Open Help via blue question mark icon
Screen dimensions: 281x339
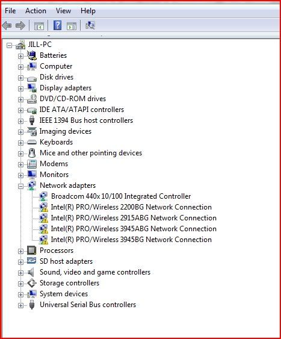(57, 25)
